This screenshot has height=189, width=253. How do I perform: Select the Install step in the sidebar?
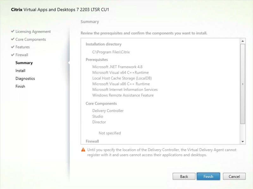[x=20, y=71]
